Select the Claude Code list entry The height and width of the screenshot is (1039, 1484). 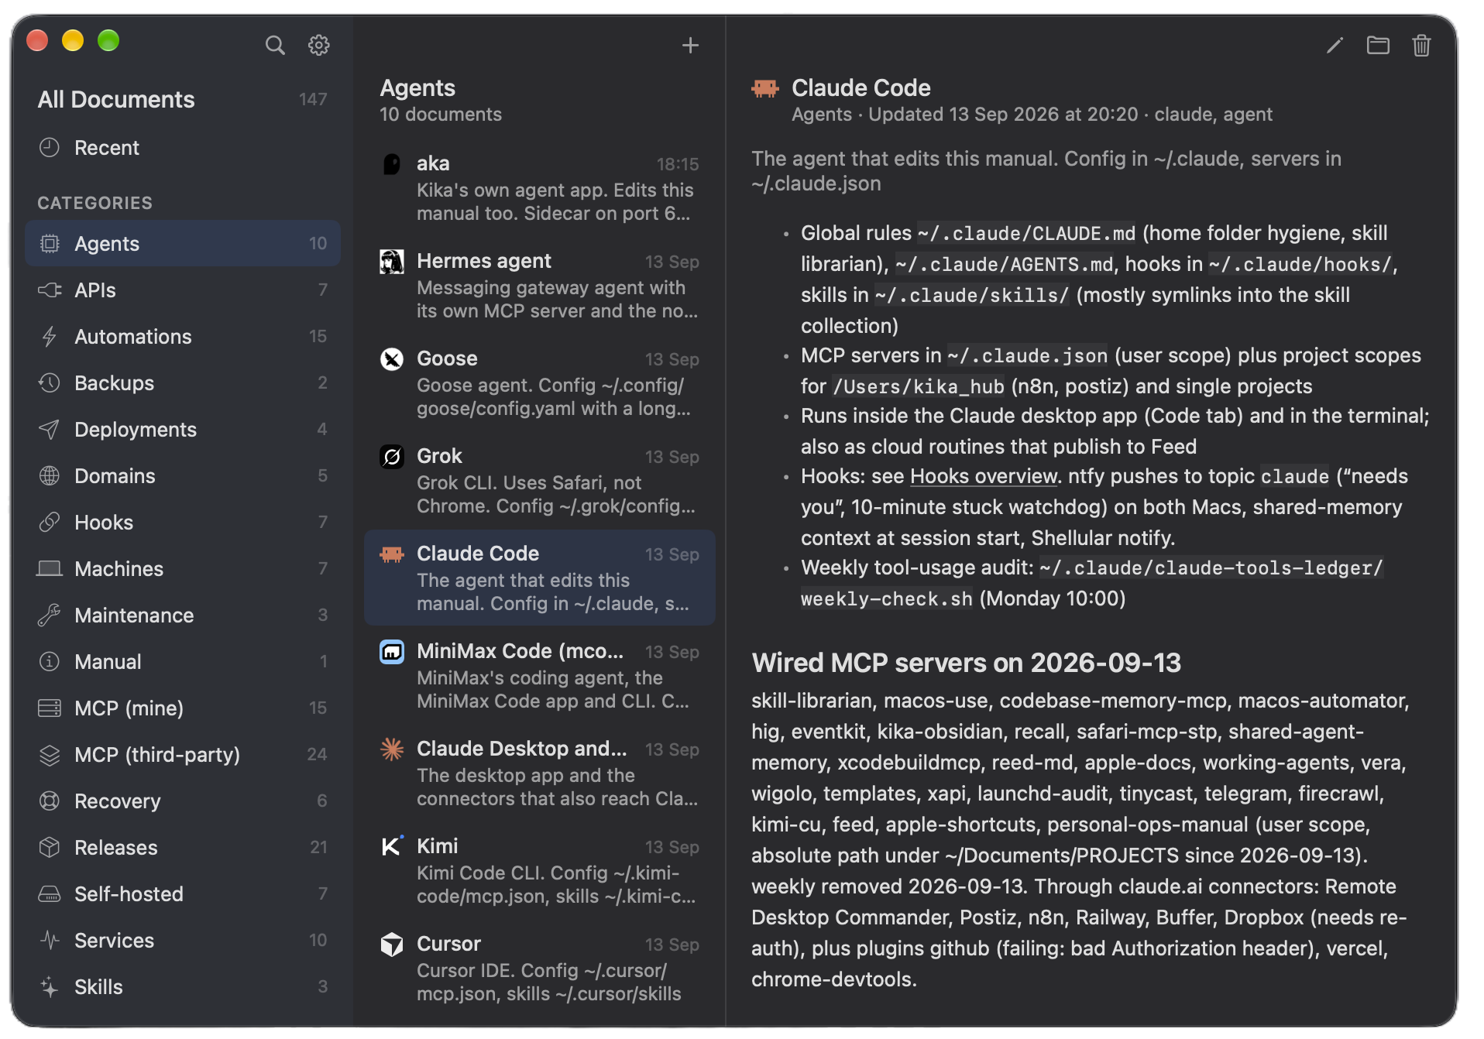pyautogui.click(x=539, y=578)
